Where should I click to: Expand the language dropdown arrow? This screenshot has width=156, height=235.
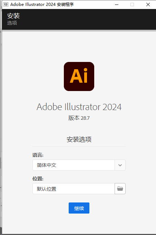pyautogui.click(x=120, y=165)
